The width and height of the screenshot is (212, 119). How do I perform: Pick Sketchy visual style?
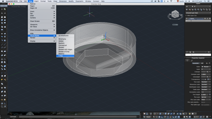[x=65, y=54]
